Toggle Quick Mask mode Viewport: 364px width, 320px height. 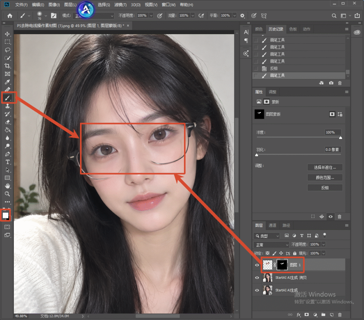click(x=7, y=227)
